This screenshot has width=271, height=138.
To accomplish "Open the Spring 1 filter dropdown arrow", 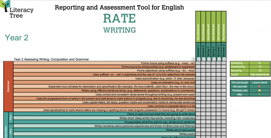I will click(208, 59).
